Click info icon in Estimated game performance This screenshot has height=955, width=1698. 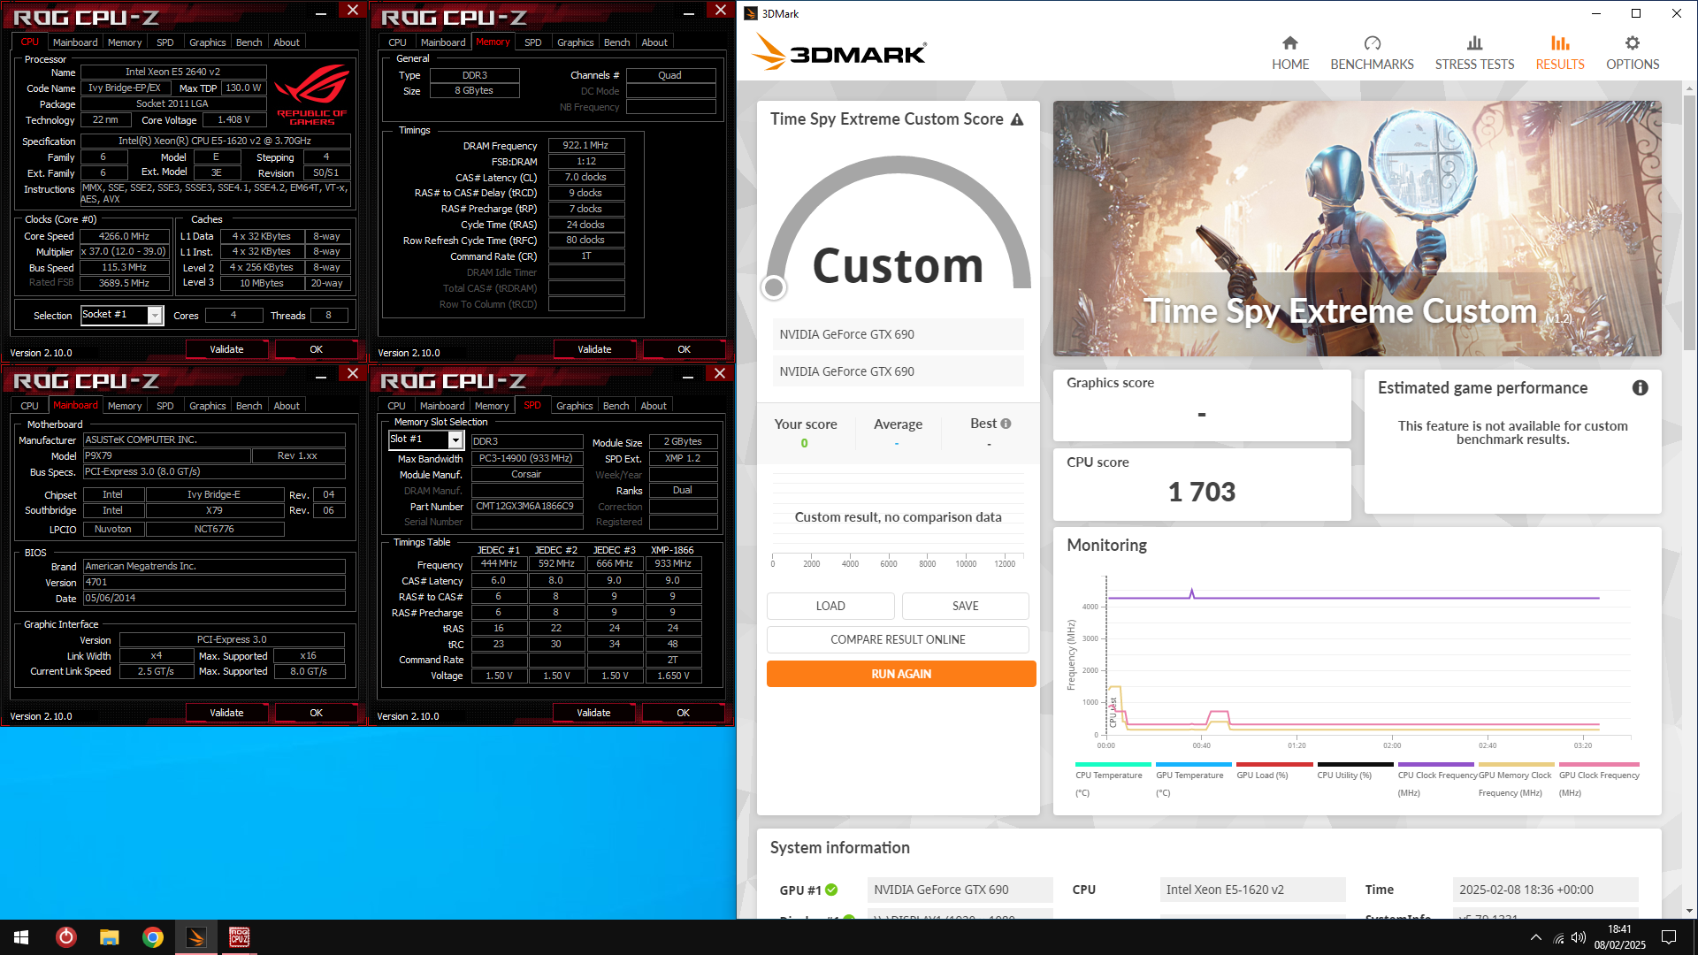[x=1640, y=388]
